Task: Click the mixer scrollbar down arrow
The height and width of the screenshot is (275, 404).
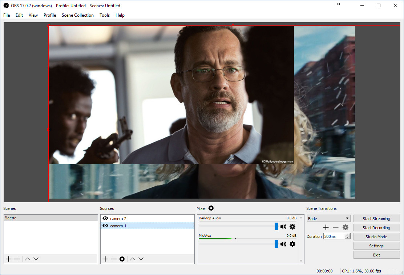Action: pos(301,261)
